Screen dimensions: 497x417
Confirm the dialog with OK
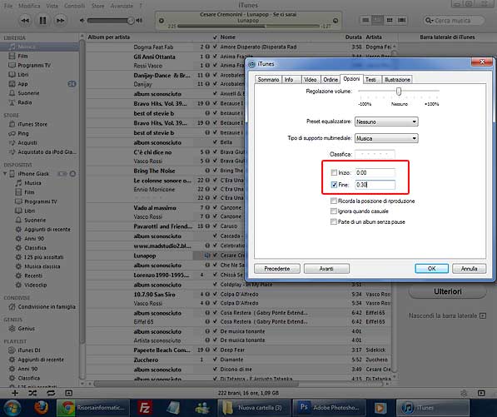(x=432, y=269)
